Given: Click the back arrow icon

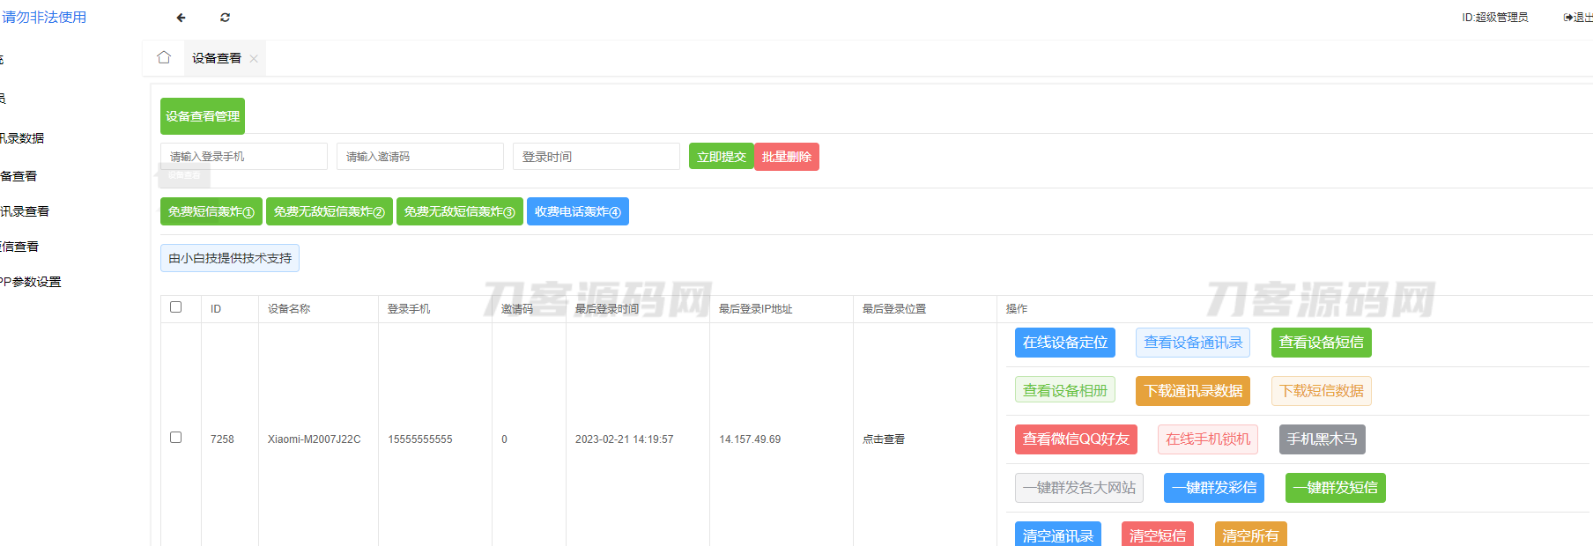Looking at the screenshot, I should (x=182, y=18).
